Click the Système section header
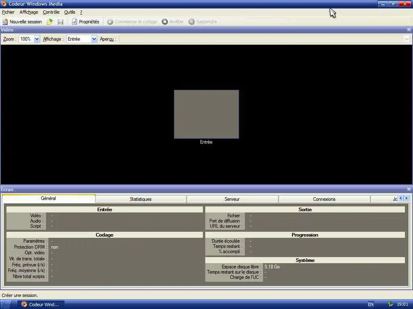Screen dimensions: 413x309 click(305, 260)
